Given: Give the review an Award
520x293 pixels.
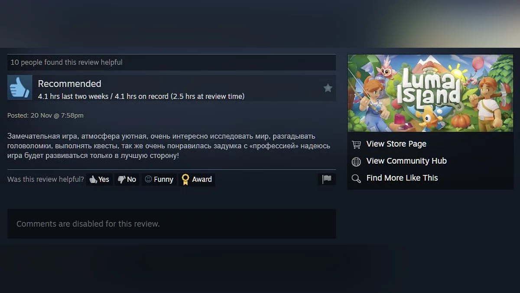Looking at the screenshot, I should click(x=197, y=179).
